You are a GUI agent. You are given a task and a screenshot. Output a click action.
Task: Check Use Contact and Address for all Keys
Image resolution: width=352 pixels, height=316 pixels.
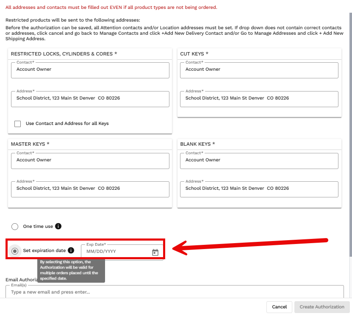point(17,124)
